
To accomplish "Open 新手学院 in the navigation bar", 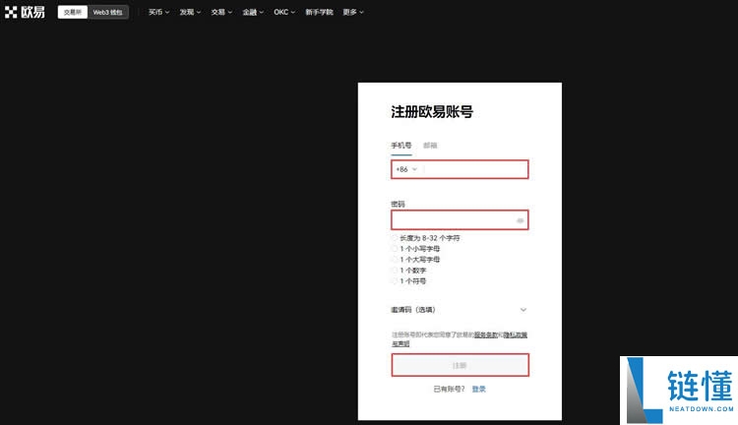I will (319, 12).
